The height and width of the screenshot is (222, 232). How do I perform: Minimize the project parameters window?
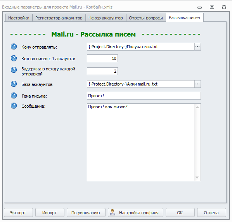[199, 7]
